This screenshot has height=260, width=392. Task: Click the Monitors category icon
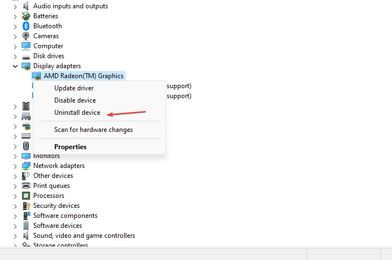(x=26, y=156)
